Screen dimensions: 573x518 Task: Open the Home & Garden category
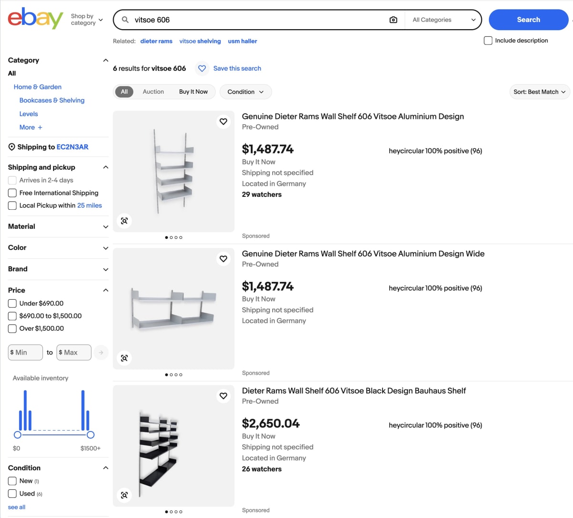tap(38, 87)
